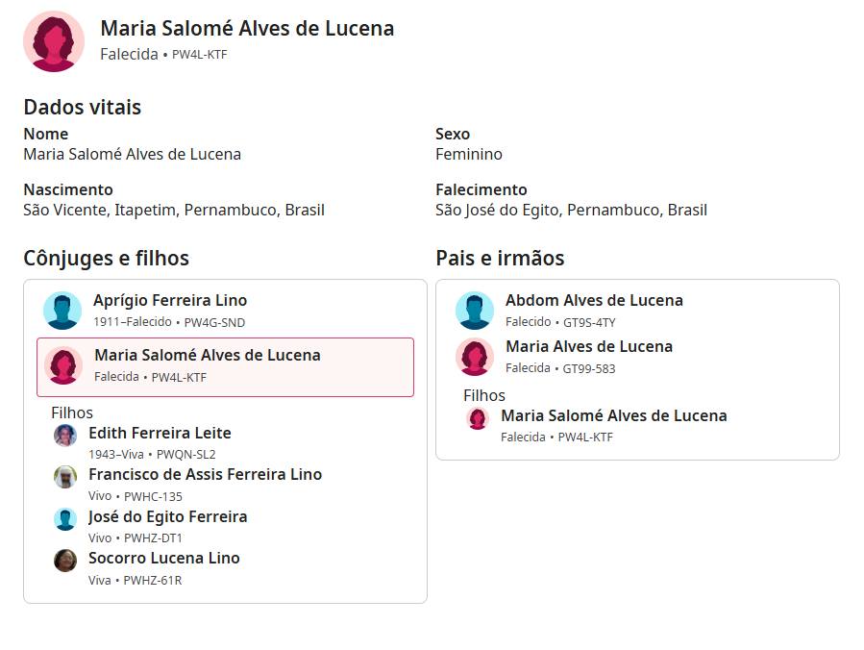Open Aprígio Ferreira Lino's profile link
Screen dimensions: 864x650
pos(170,300)
